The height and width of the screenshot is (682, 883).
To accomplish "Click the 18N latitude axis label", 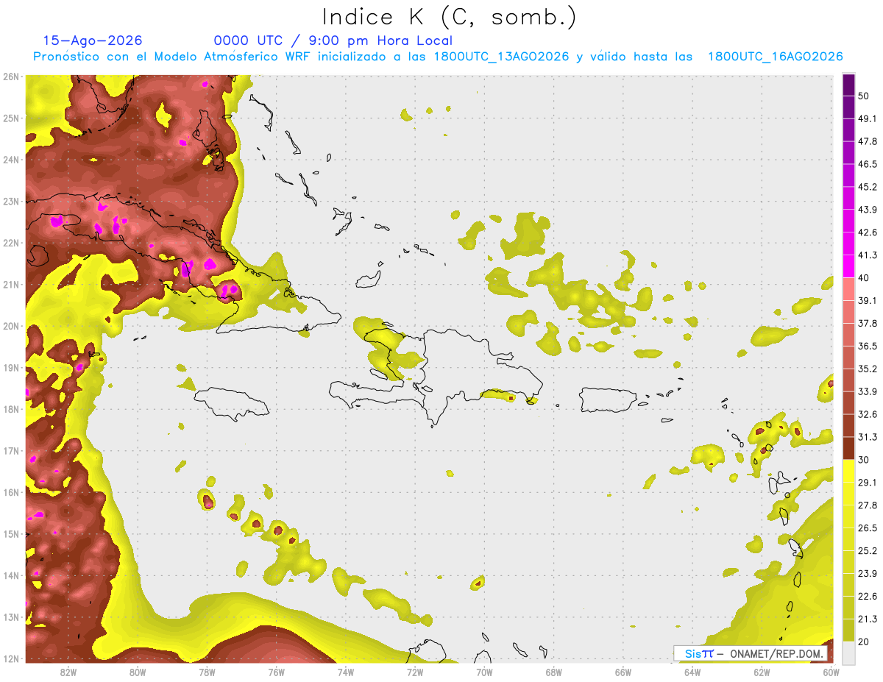I will click(x=10, y=409).
